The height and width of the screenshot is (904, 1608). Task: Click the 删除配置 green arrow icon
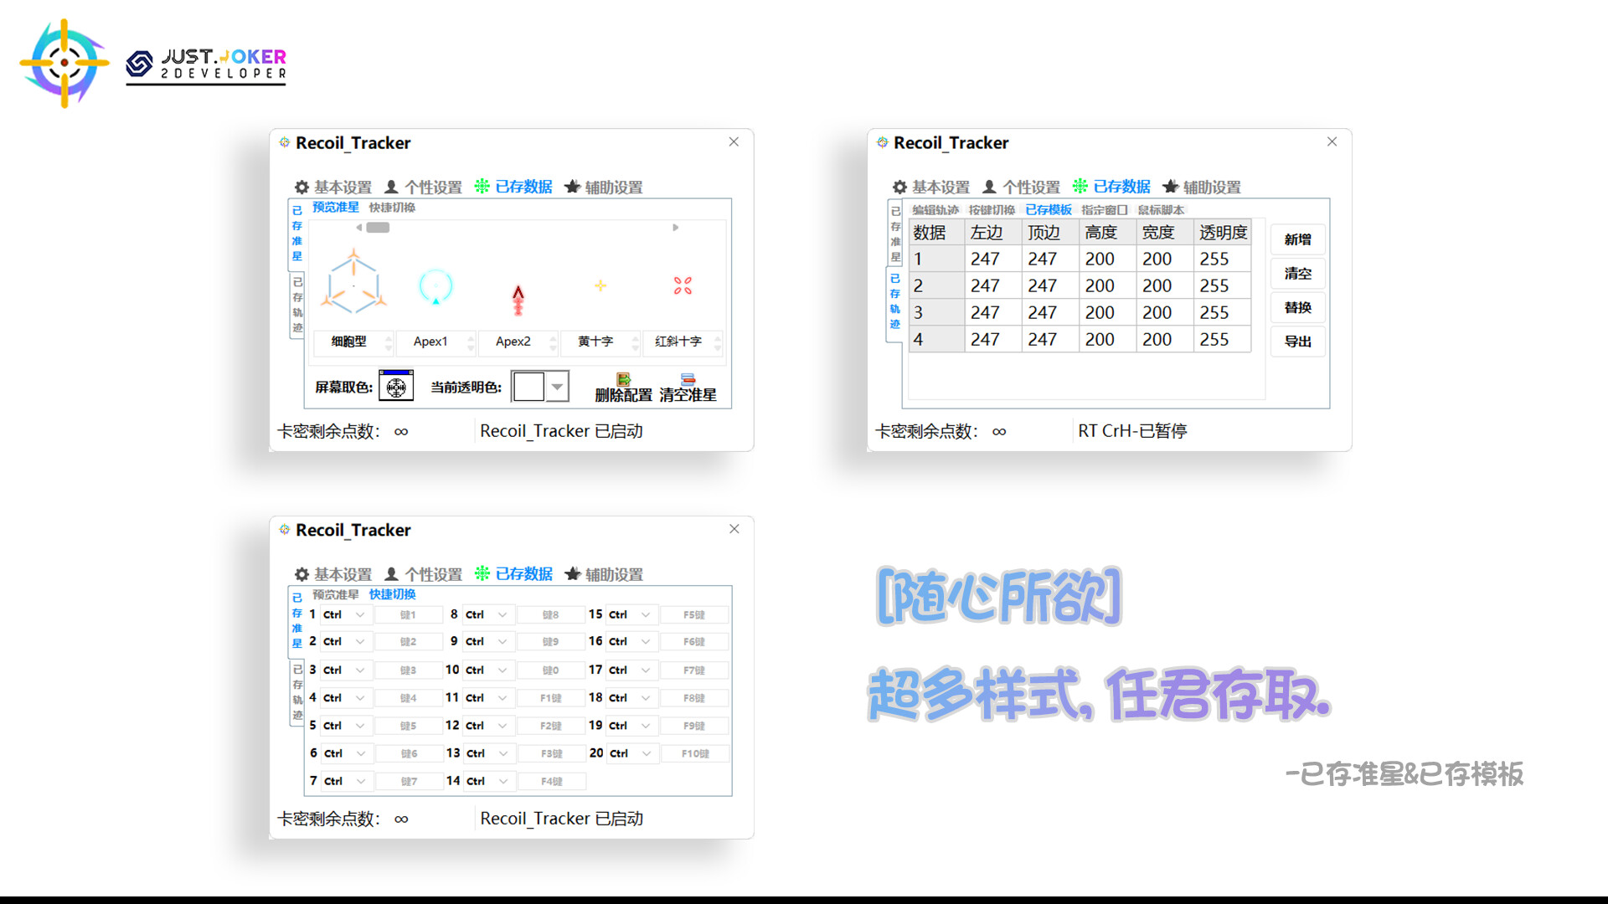623,381
